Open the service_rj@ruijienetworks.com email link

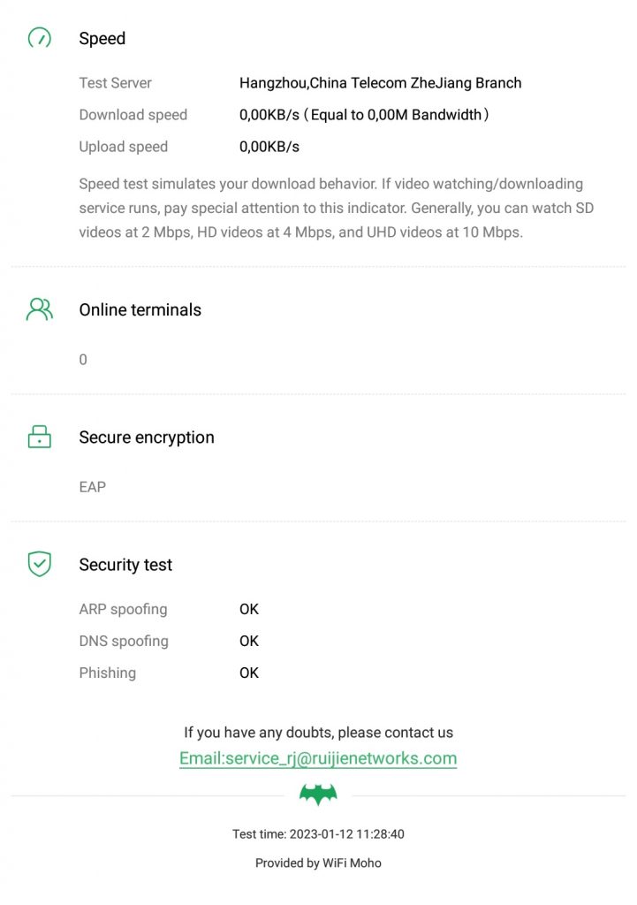pos(318,758)
